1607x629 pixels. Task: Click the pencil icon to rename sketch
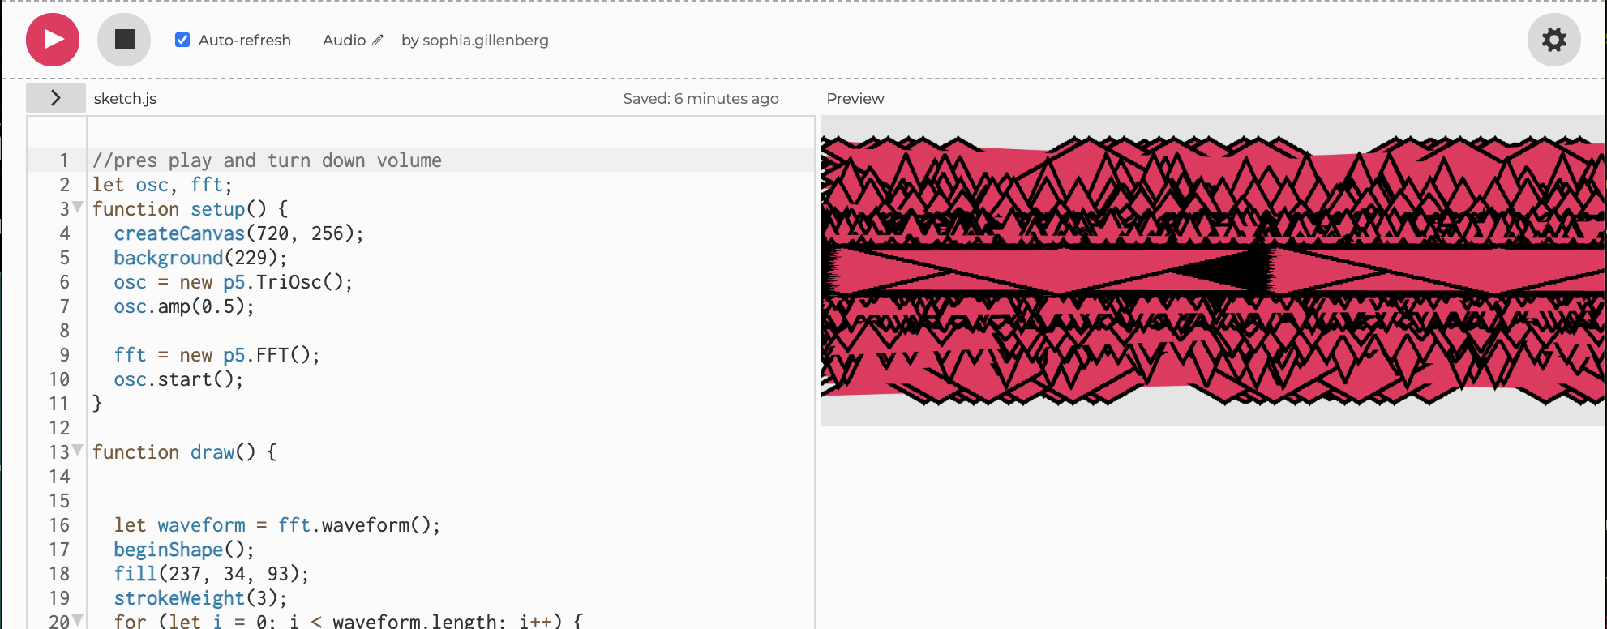point(378,40)
